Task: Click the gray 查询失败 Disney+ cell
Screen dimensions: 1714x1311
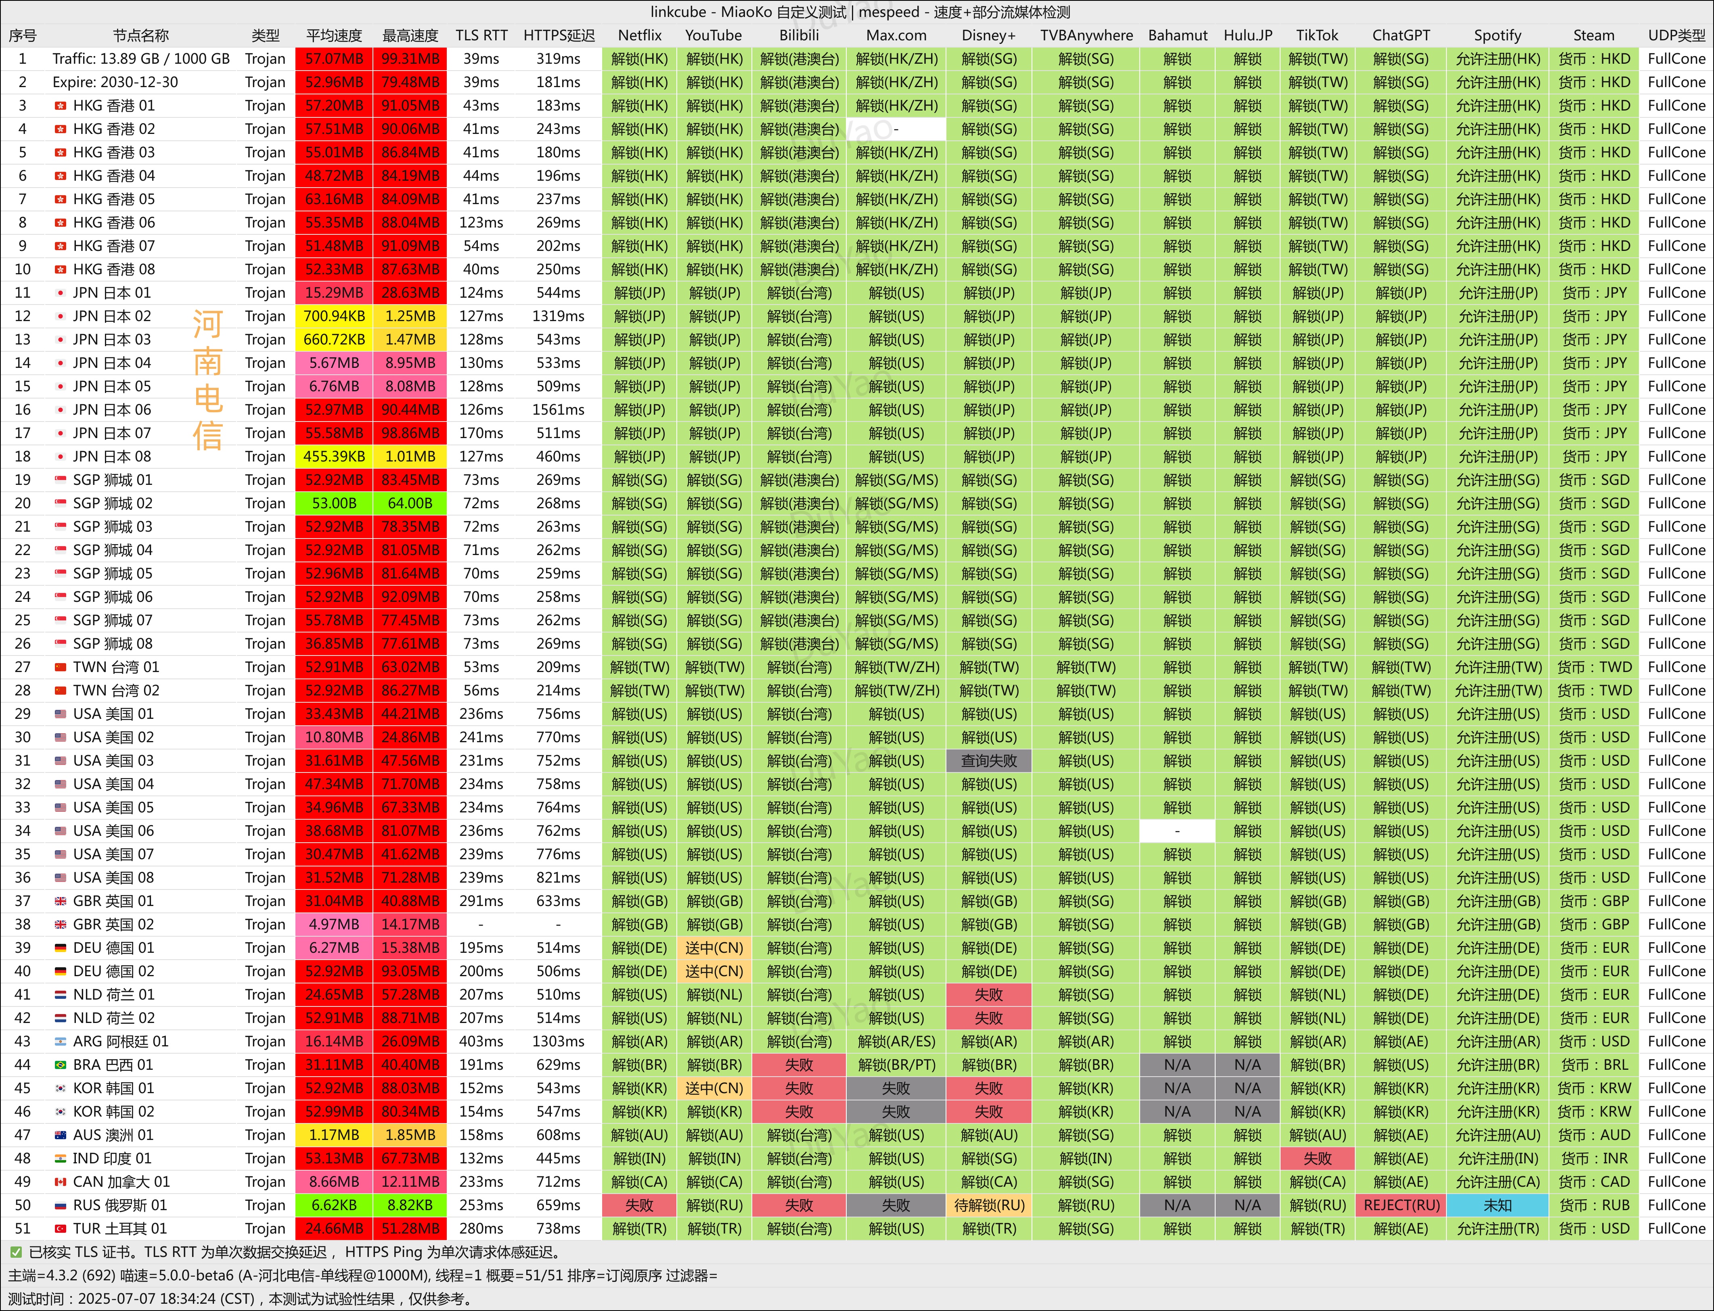Action: 989,761
